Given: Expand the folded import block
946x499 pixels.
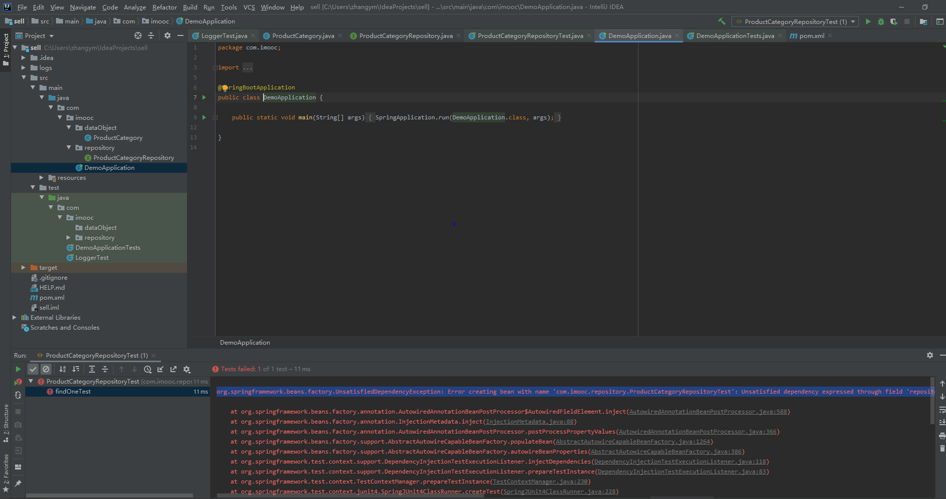Looking at the screenshot, I should [215, 67].
